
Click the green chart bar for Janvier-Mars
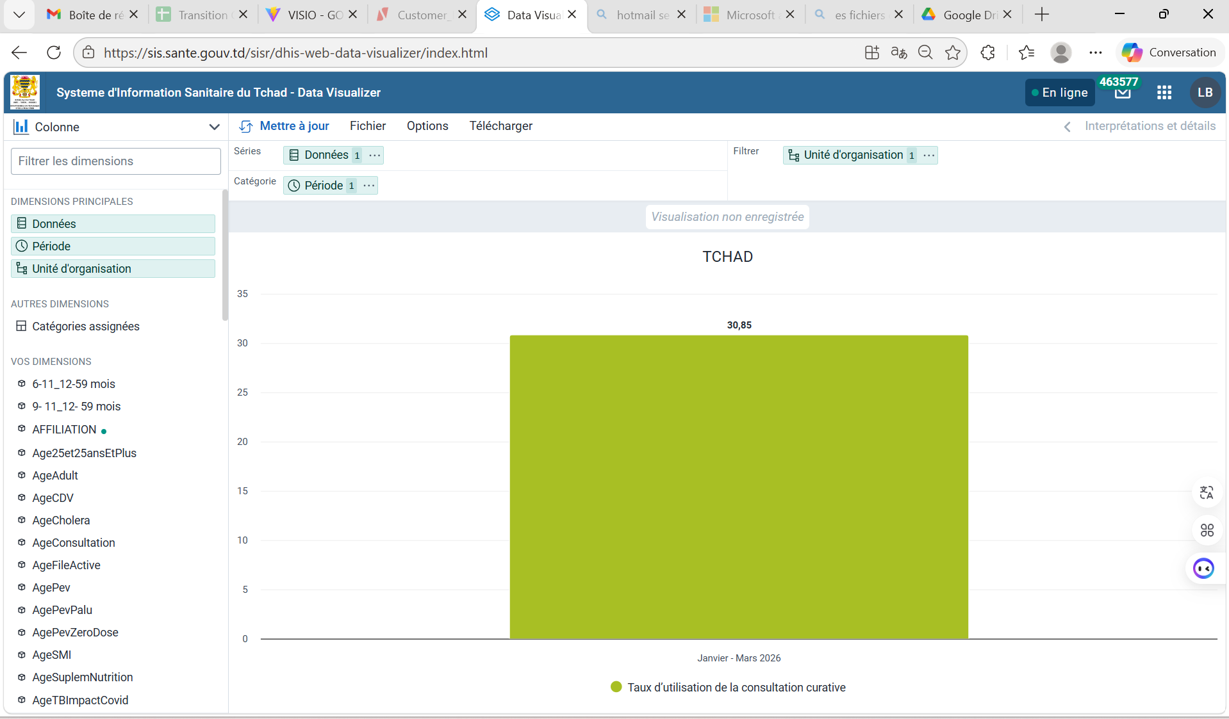point(738,487)
